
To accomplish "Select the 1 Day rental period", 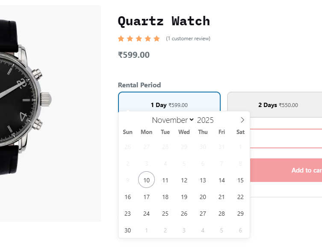I will point(169,105).
